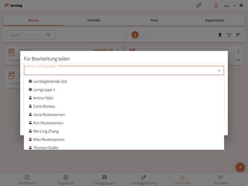
Task: Open the Zugewiesen tab
Action: click(214, 20)
